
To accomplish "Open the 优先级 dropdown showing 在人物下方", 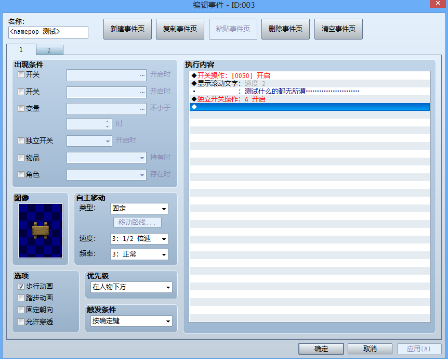I will (x=131, y=287).
